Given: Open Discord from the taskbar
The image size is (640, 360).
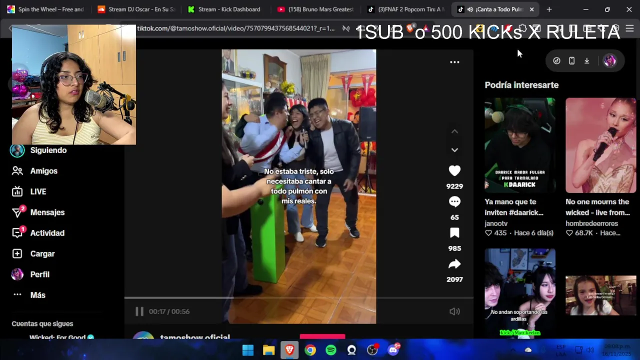Looking at the screenshot, I should (393, 350).
